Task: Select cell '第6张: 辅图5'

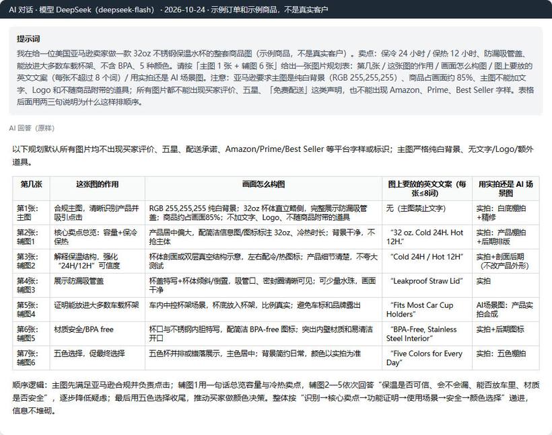Action: coord(31,334)
